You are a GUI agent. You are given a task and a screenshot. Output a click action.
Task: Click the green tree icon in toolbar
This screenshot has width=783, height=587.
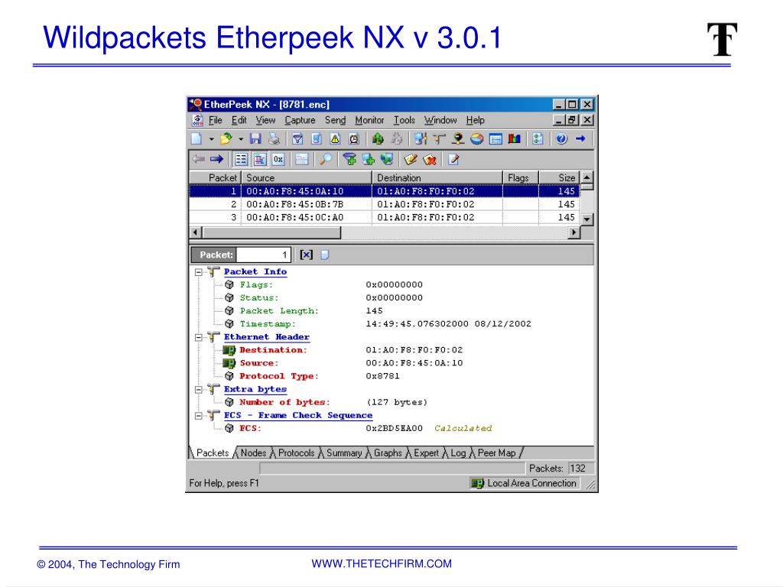pyautogui.click(x=378, y=139)
